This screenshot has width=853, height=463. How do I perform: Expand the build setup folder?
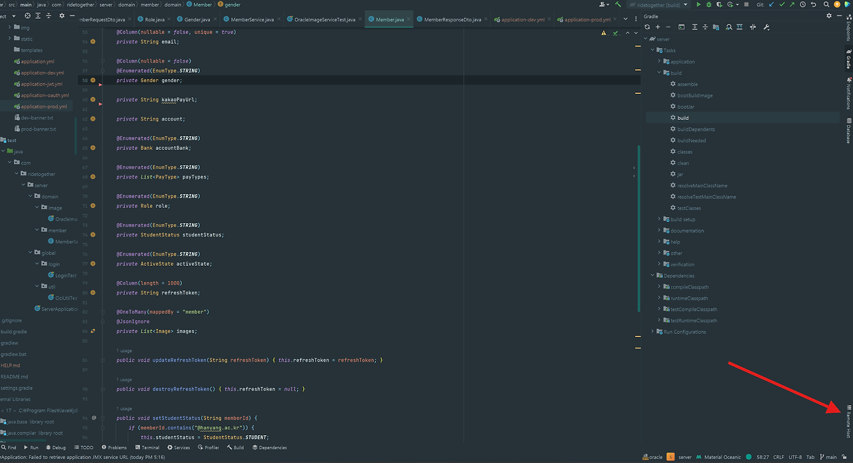(x=659, y=219)
